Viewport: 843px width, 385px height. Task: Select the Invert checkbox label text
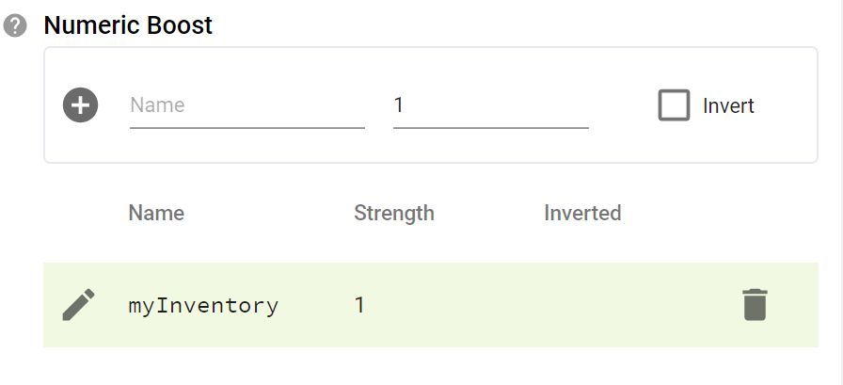tap(728, 106)
